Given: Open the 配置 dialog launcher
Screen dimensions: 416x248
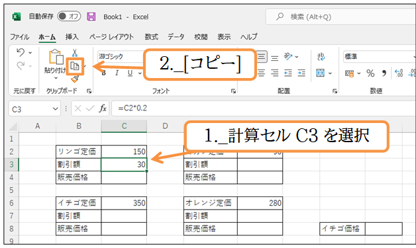Looking at the screenshot, I should (x=335, y=91).
